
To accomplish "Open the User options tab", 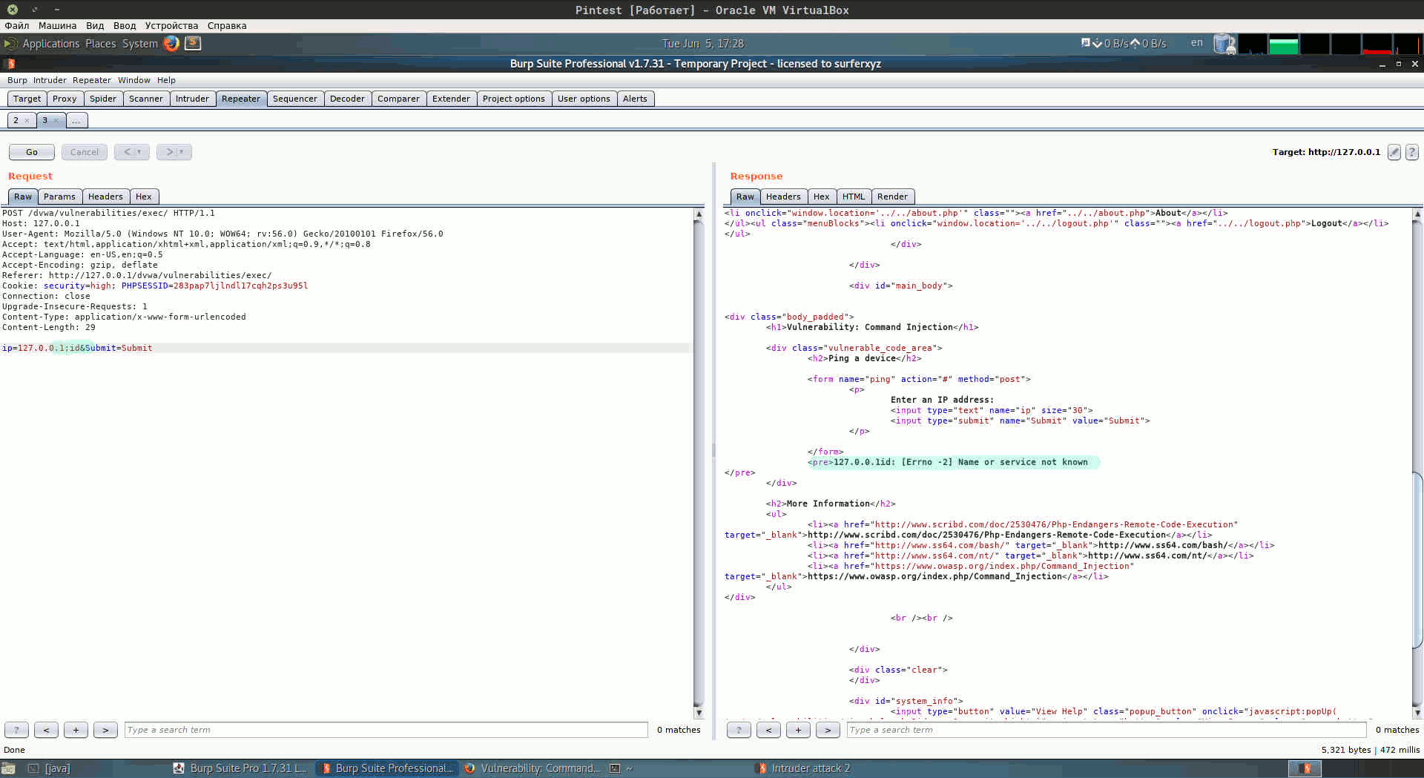I will (584, 99).
